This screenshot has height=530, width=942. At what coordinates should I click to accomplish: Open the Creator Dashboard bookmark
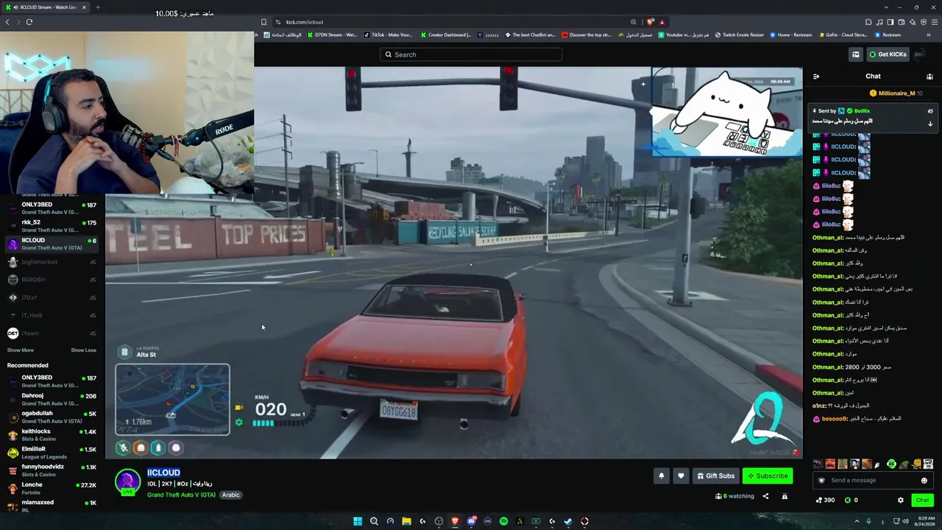click(x=446, y=35)
